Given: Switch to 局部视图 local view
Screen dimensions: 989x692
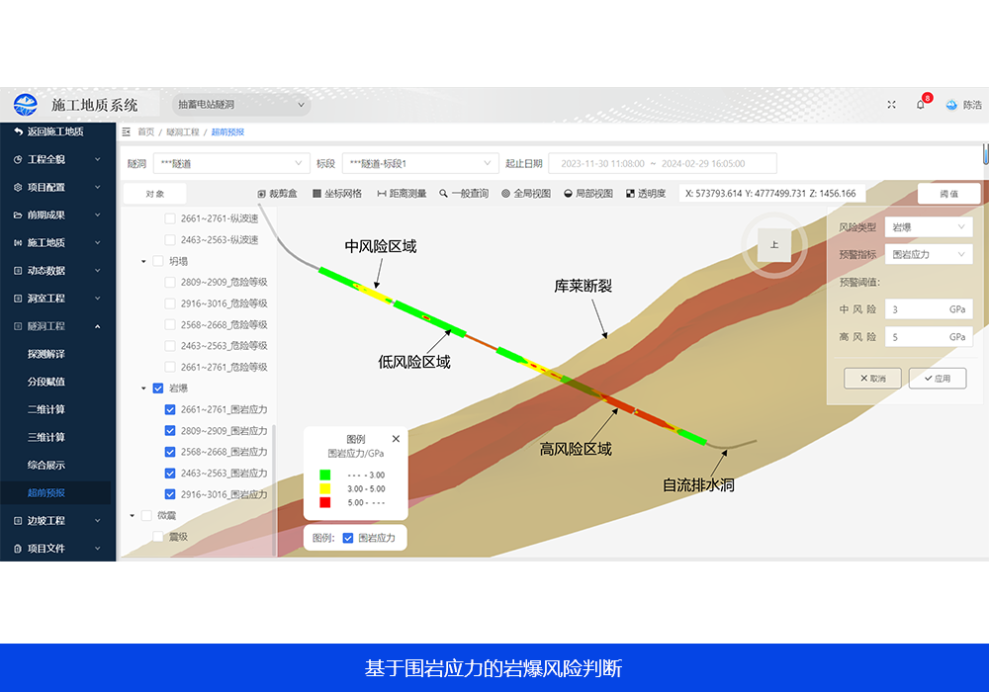Looking at the screenshot, I should (x=588, y=194).
